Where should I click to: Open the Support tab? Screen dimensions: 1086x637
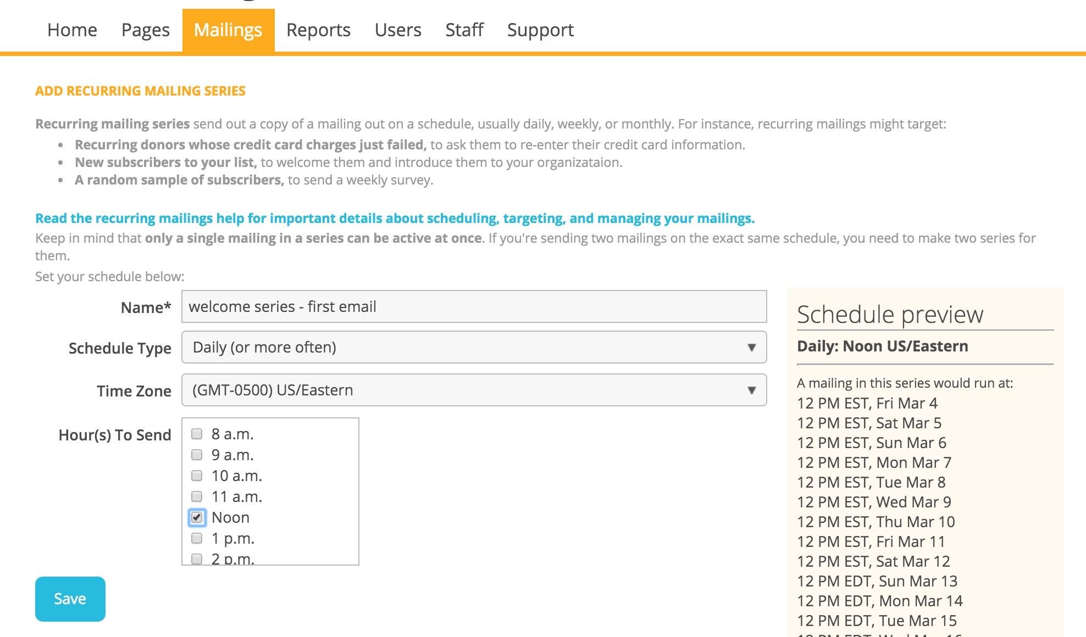540,30
